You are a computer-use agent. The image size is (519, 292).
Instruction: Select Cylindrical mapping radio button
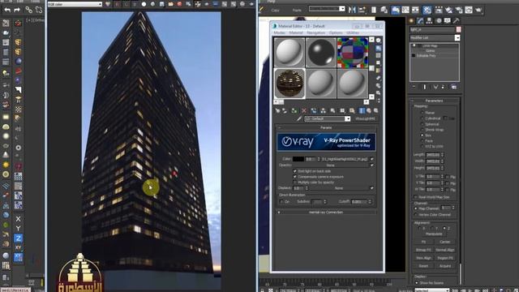point(422,118)
